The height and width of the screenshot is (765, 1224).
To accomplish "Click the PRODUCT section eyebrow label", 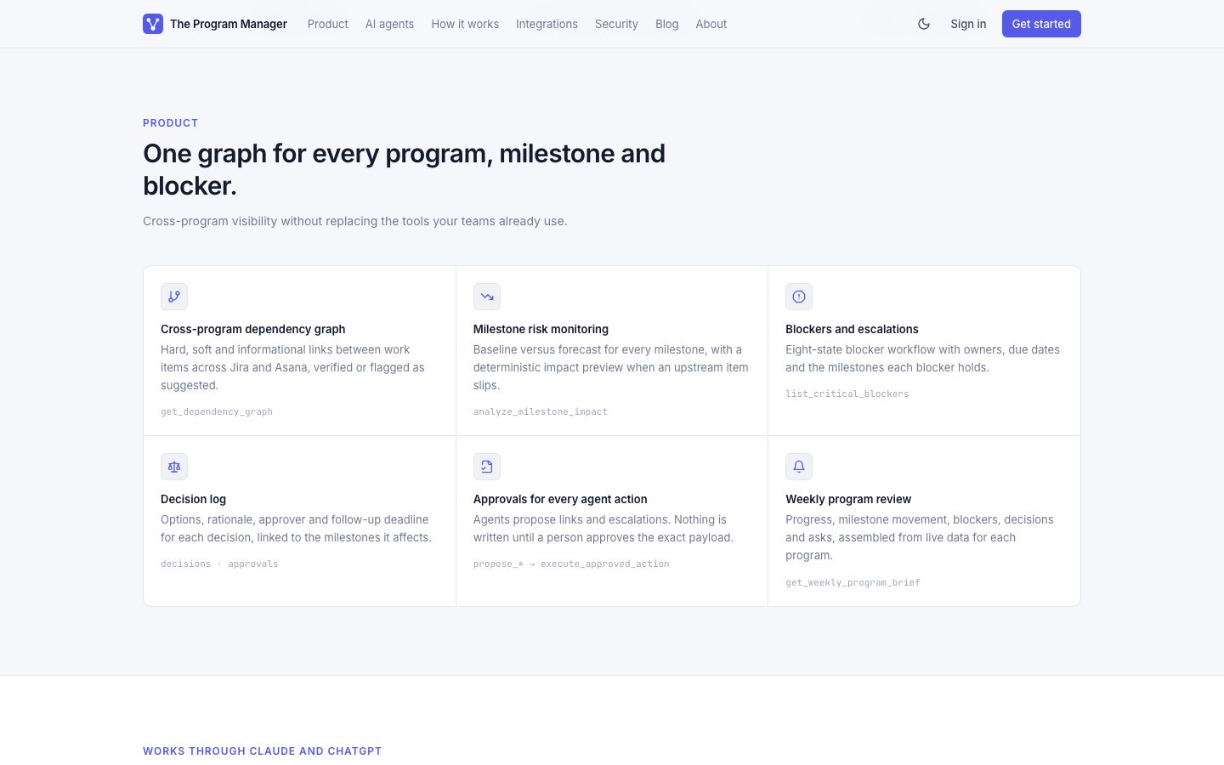I will click(171, 123).
